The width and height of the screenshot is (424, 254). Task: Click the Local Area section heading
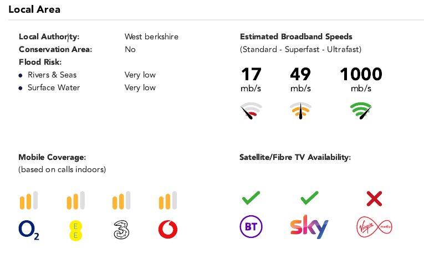34,9
